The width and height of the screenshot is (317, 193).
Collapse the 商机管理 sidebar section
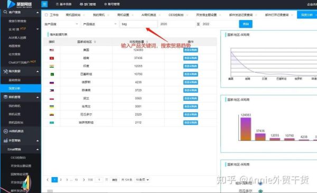click(38, 97)
